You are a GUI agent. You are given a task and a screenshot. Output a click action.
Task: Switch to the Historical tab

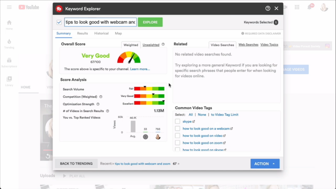click(101, 33)
